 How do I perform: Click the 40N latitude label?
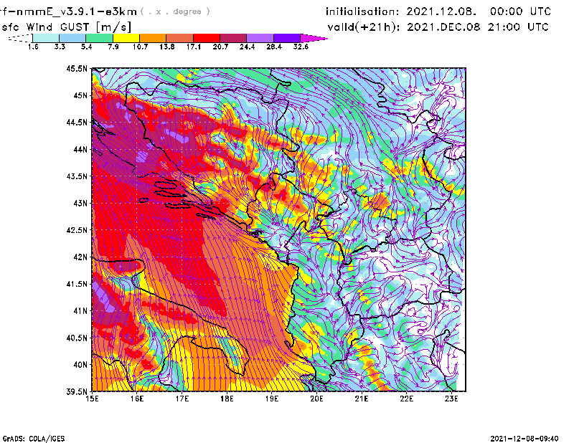click(80, 365)
